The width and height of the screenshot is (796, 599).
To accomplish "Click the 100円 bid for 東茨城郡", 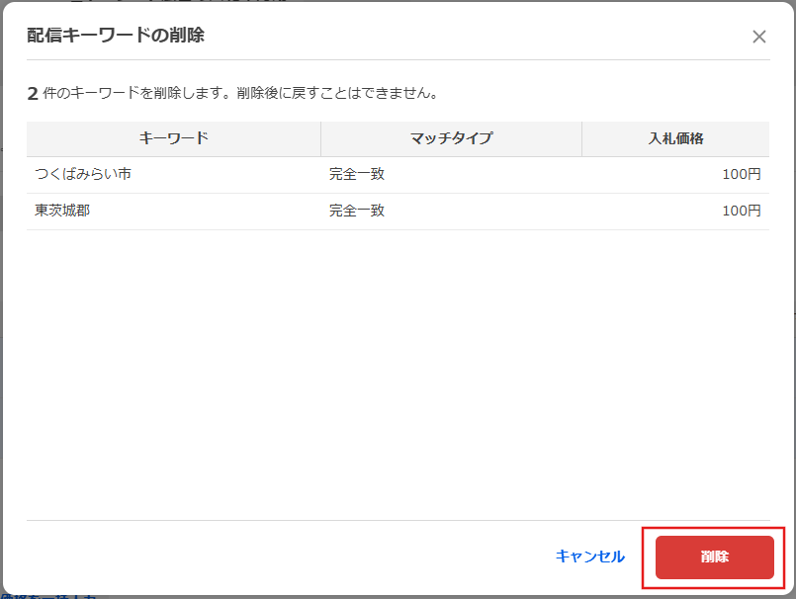I will click(741, 211).
